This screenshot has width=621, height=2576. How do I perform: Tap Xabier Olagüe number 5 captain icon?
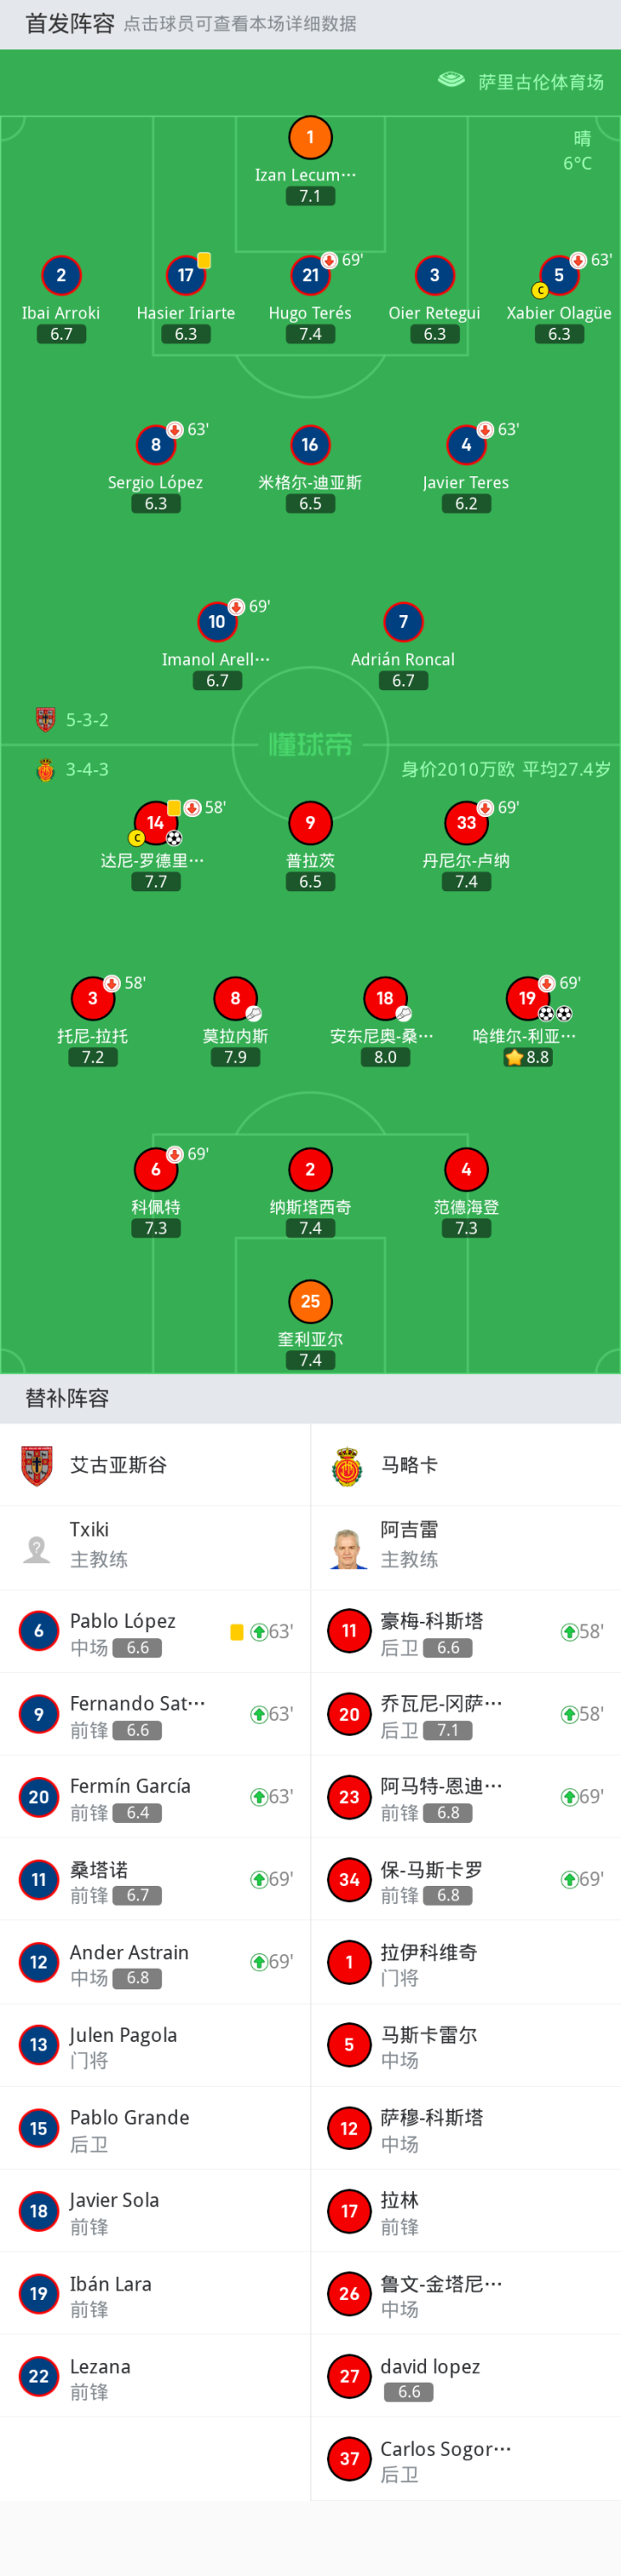pos(558,275)
